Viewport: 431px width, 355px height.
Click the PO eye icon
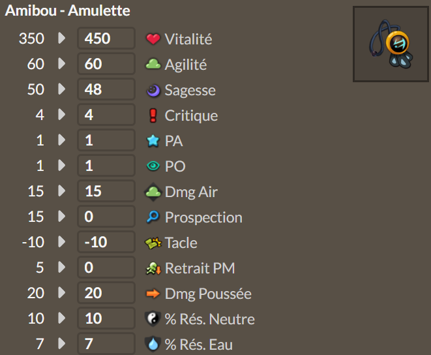[x=153, y=166]
